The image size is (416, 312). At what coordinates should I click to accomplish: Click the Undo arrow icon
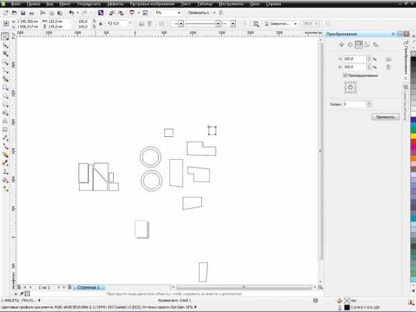pos(71,13)
